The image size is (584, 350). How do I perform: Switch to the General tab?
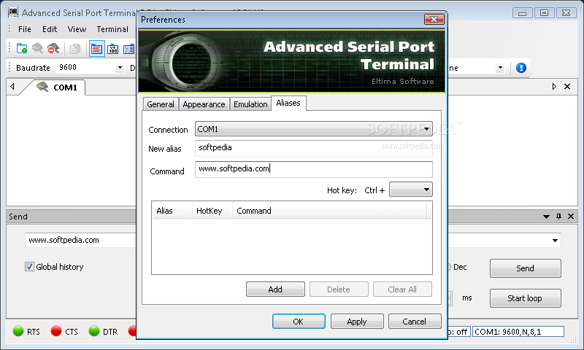[161, 104]
